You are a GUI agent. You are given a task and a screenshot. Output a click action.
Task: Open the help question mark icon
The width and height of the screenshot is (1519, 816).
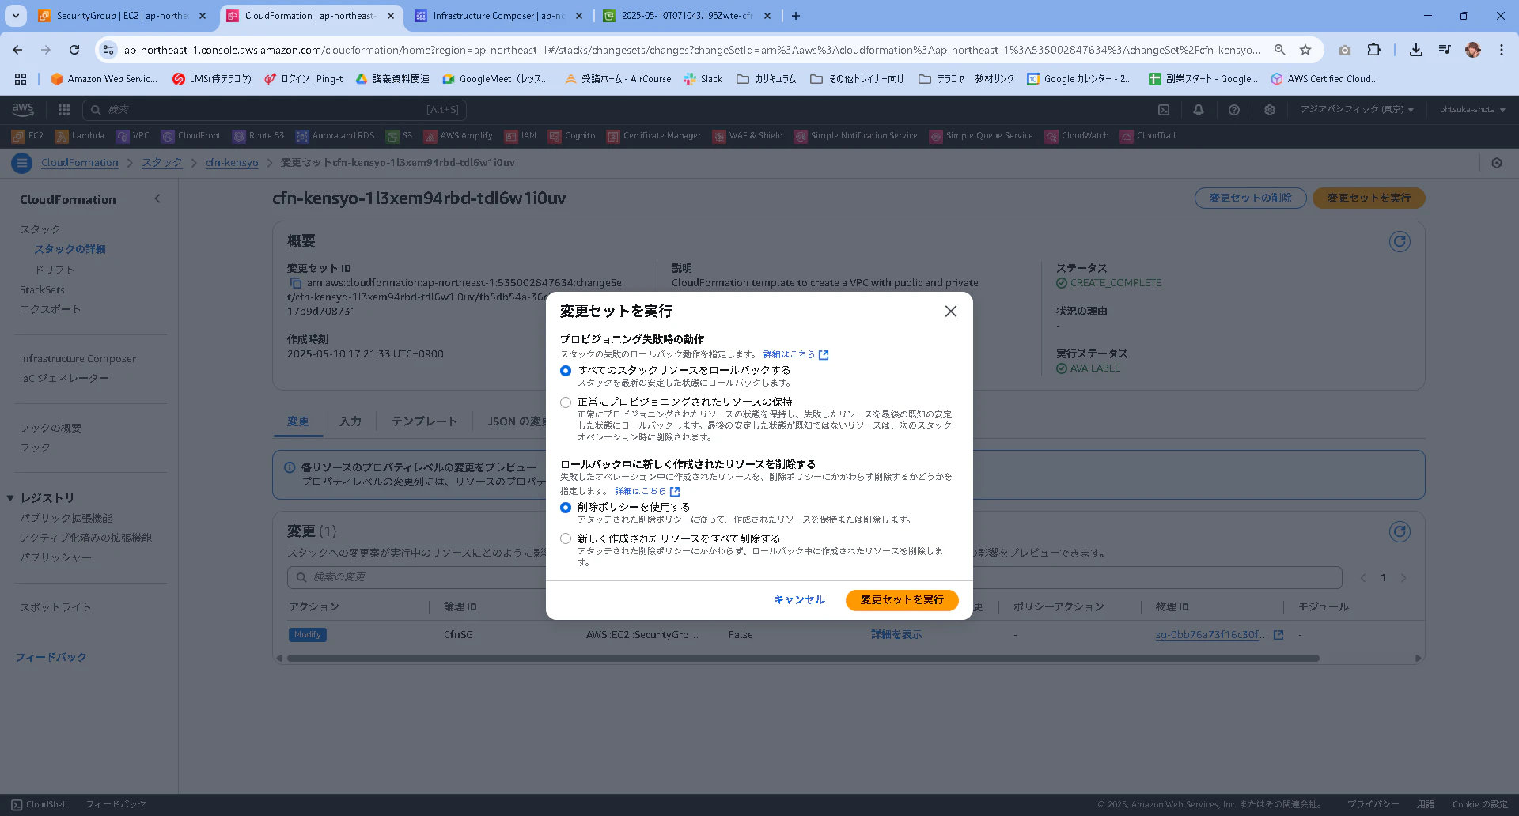click(x=1234, y=110)
